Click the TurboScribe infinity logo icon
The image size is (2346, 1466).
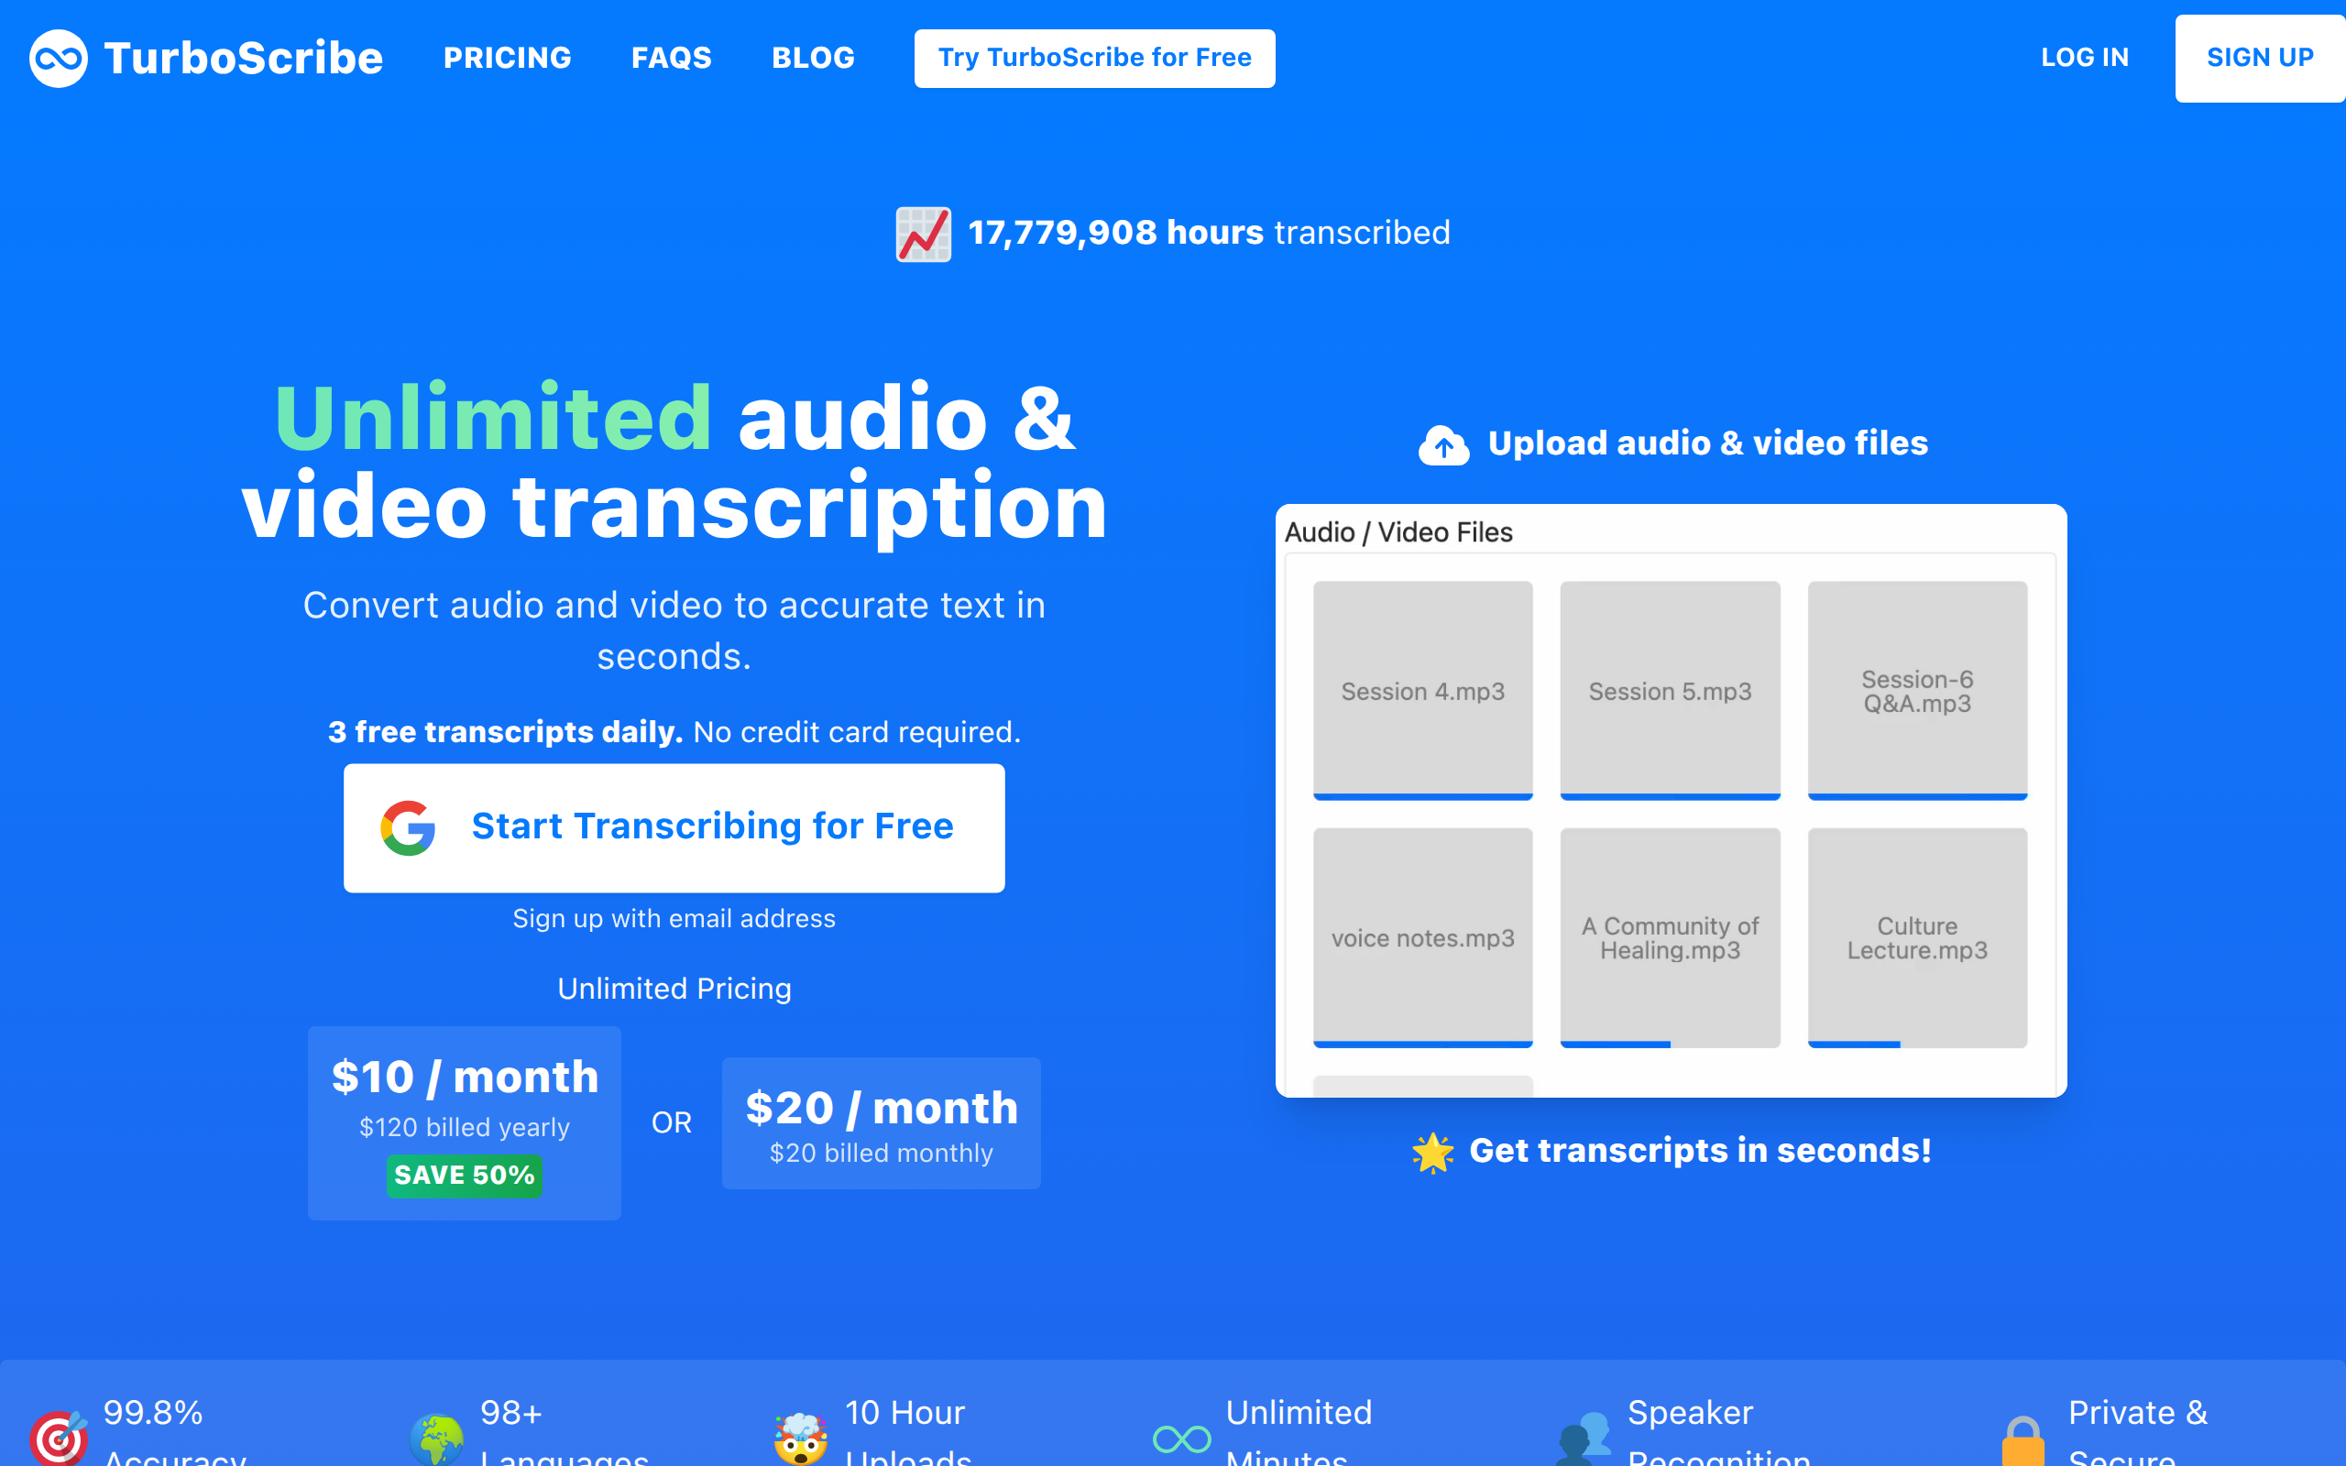[x=58, y=58]
